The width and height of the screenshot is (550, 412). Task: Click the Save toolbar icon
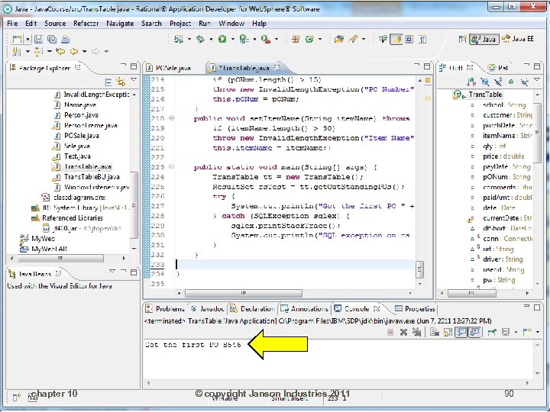tap(39, 39)
